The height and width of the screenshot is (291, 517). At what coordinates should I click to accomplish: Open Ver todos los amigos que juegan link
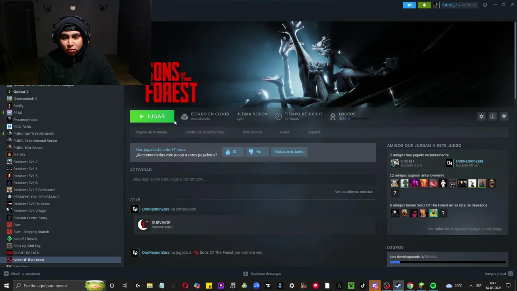(x=465, y=229)
